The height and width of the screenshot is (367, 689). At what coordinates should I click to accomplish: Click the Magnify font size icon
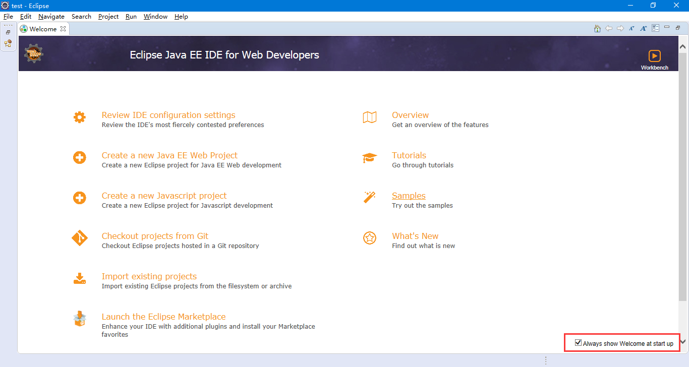pos(643,29)
